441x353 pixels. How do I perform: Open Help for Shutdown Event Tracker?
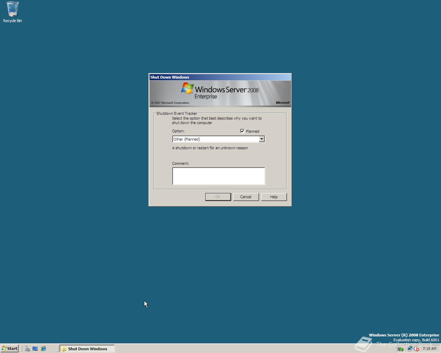coord(274,197)
